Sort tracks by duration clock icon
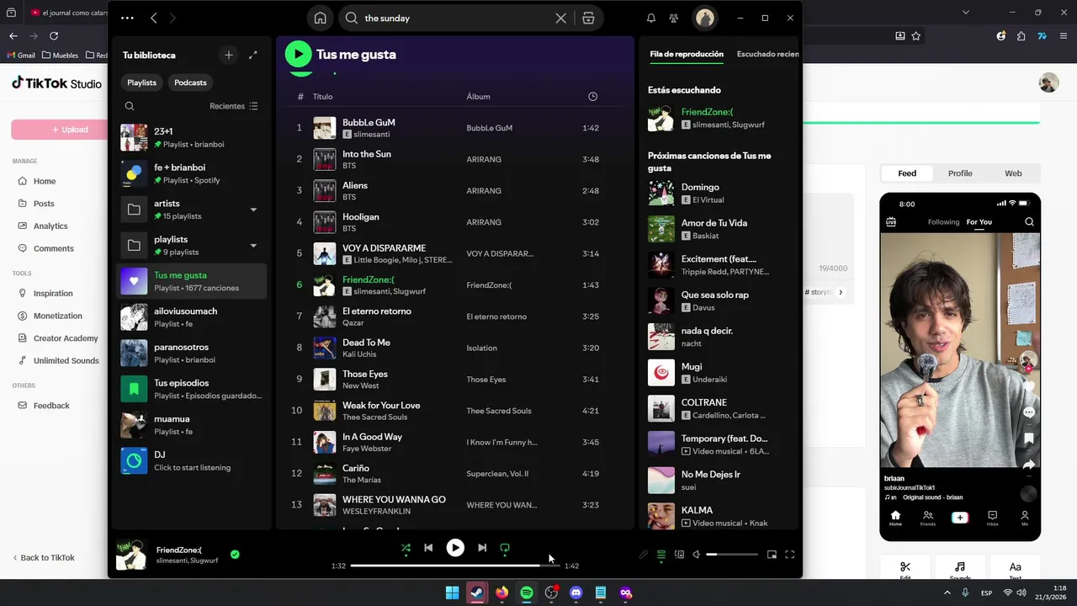This screenshot has width=1077, height=606. click(x=592, y=97)
